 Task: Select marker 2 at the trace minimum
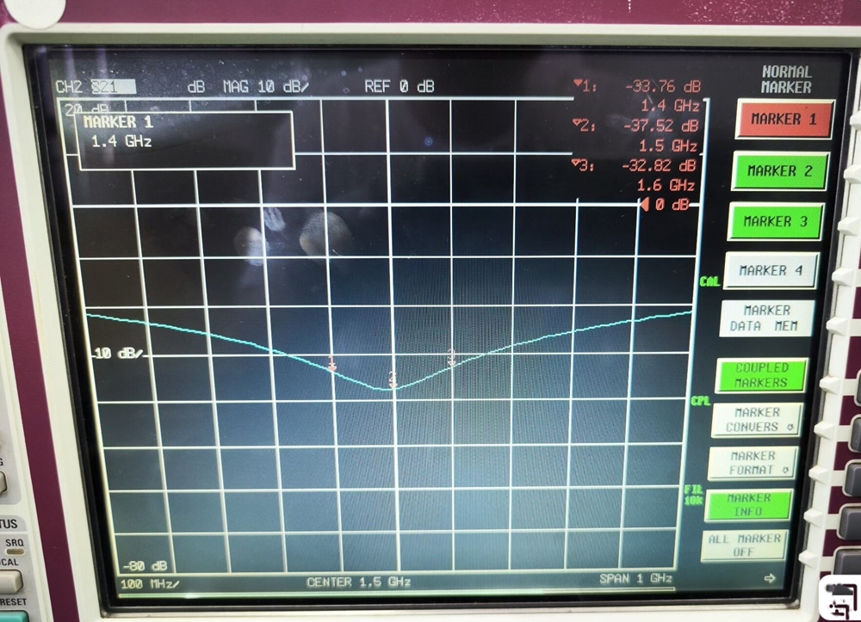point(393,380)
